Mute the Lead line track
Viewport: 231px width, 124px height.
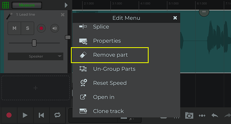14,28
